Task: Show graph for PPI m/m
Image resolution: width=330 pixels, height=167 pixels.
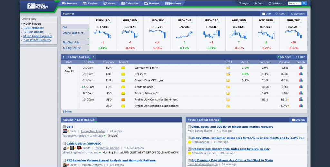Action: pyautogui.click(x=301, y=74)
